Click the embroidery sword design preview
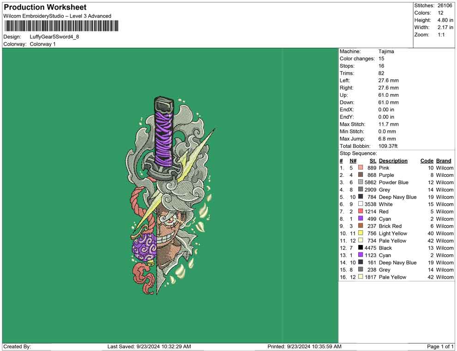The height and width of the screenshot is (351, 457). coord(170,195)
